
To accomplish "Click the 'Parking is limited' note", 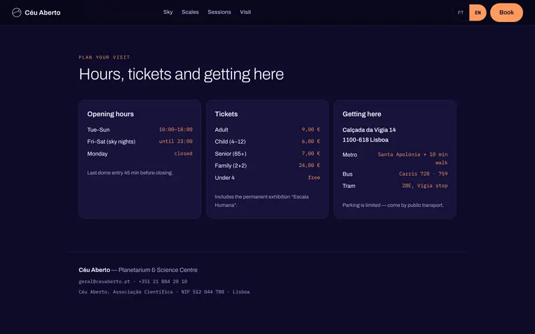I will coord(393,205).
